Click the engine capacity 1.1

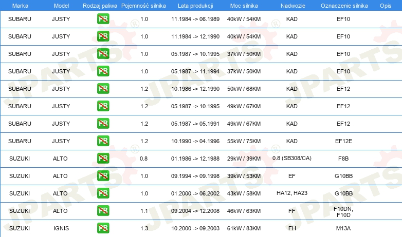[x=144, y=211]
